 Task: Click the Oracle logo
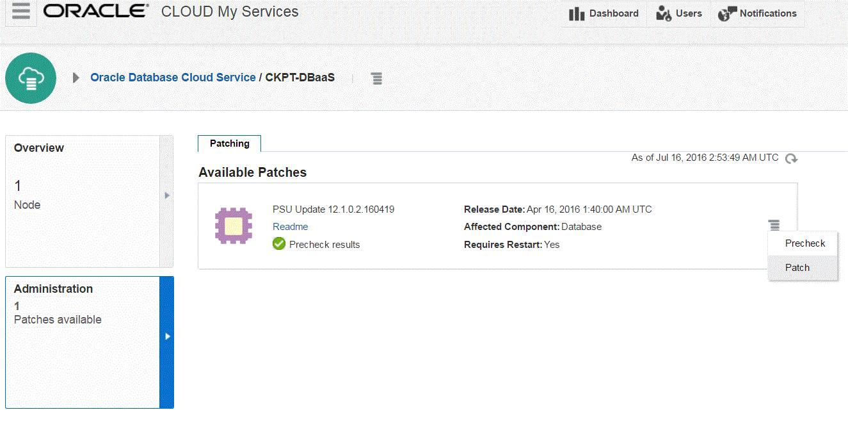tap(96, 12)
